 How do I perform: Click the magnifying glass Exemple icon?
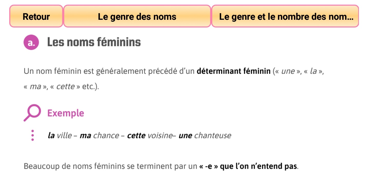(32, 113)
